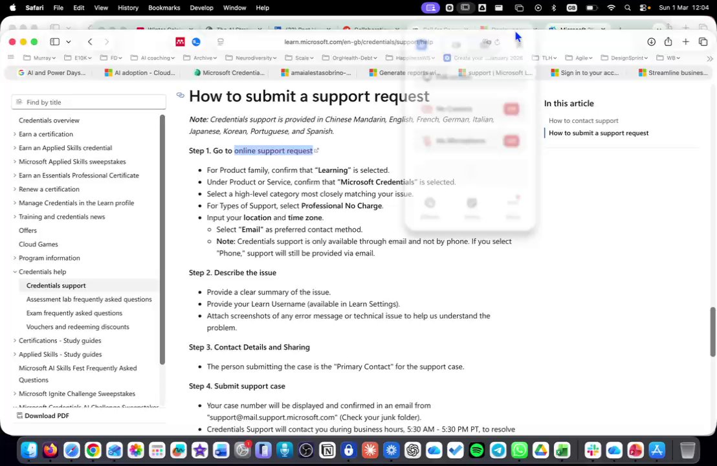The image size is (717, 466).
Task: Click the Download PDF button
Action: [x=43, y=416]
